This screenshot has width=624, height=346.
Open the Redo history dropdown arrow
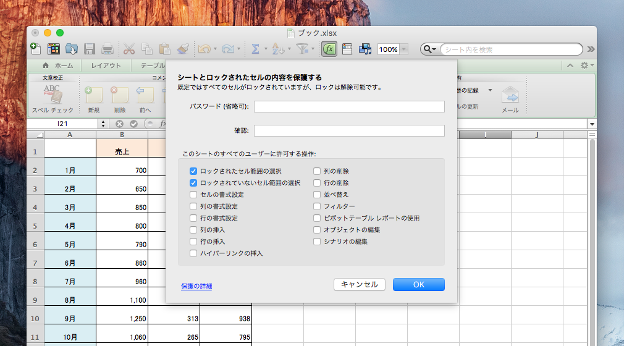pos(238,49)
